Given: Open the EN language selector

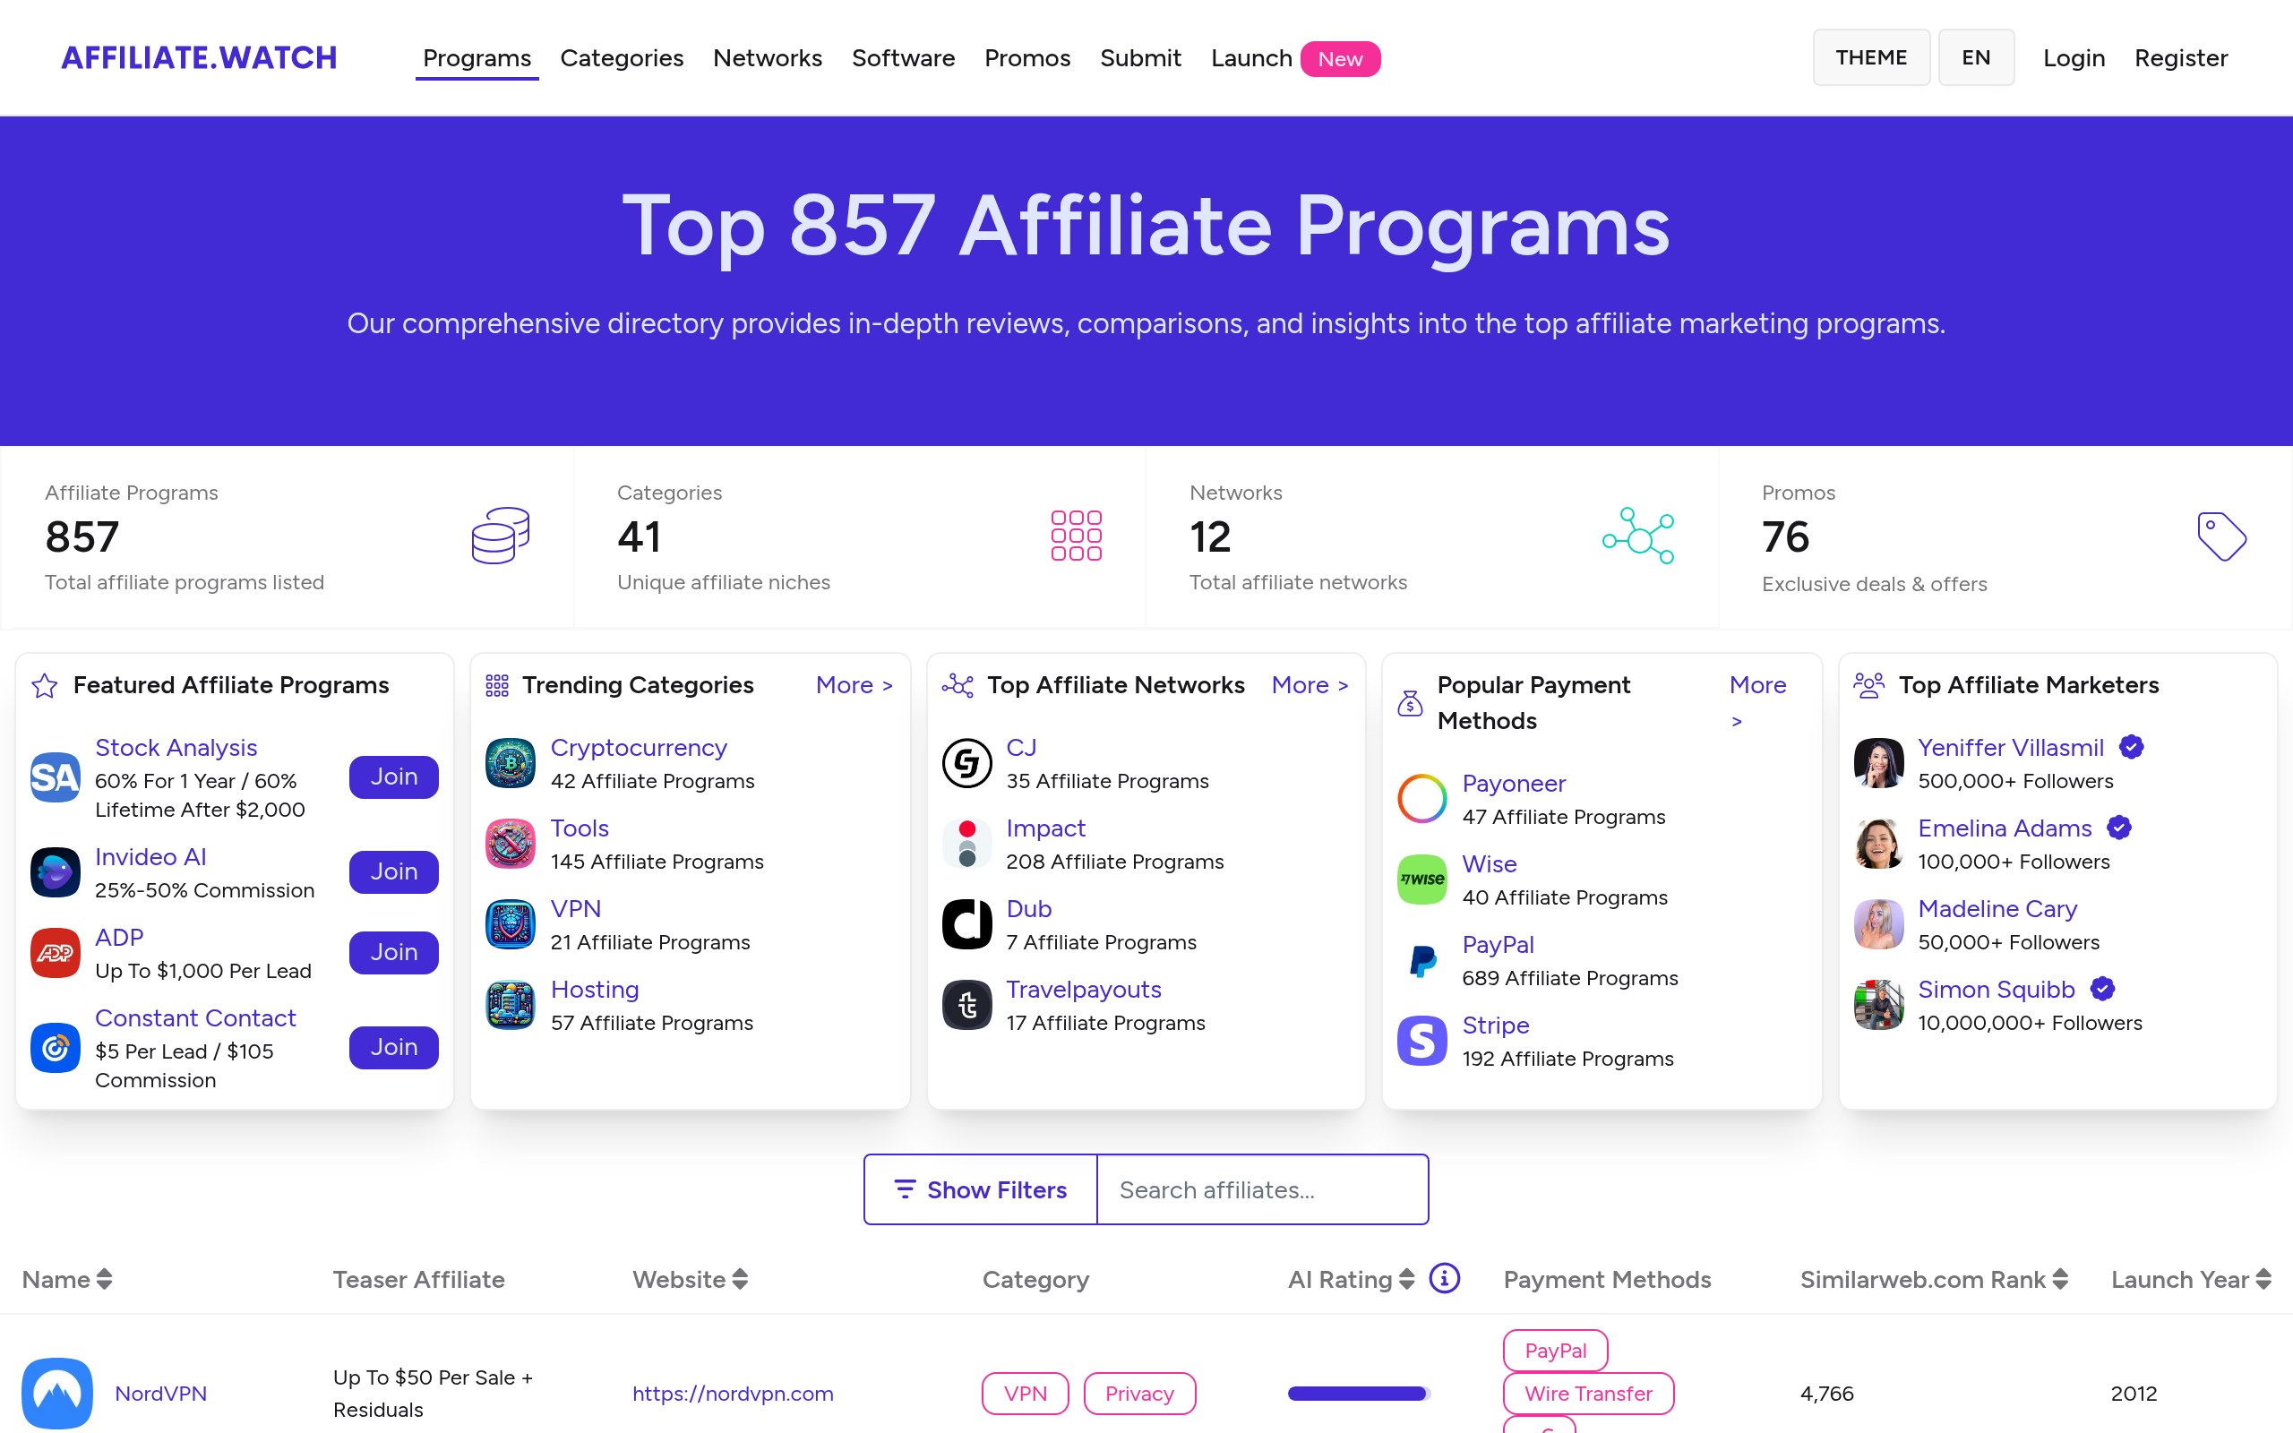Looking at the screenshot, I should click(1976, 58).
